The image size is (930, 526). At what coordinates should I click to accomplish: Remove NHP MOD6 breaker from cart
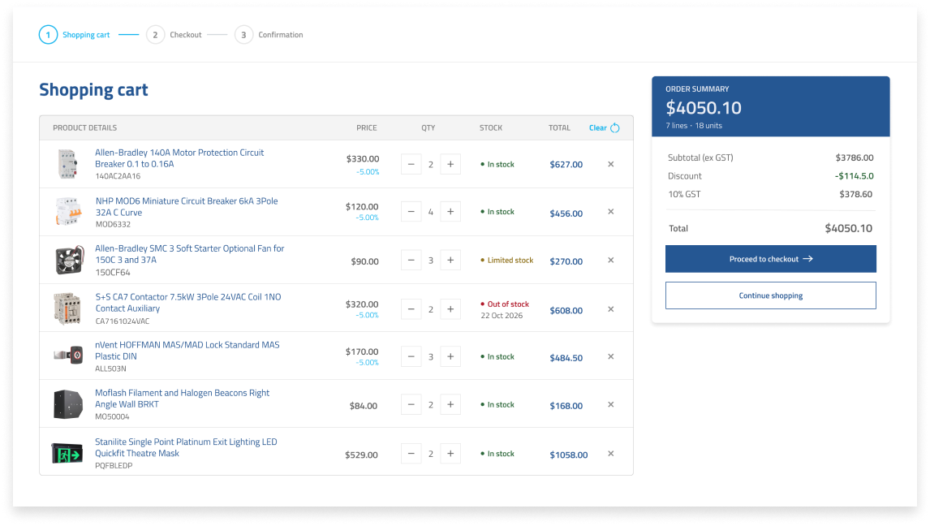611,212
